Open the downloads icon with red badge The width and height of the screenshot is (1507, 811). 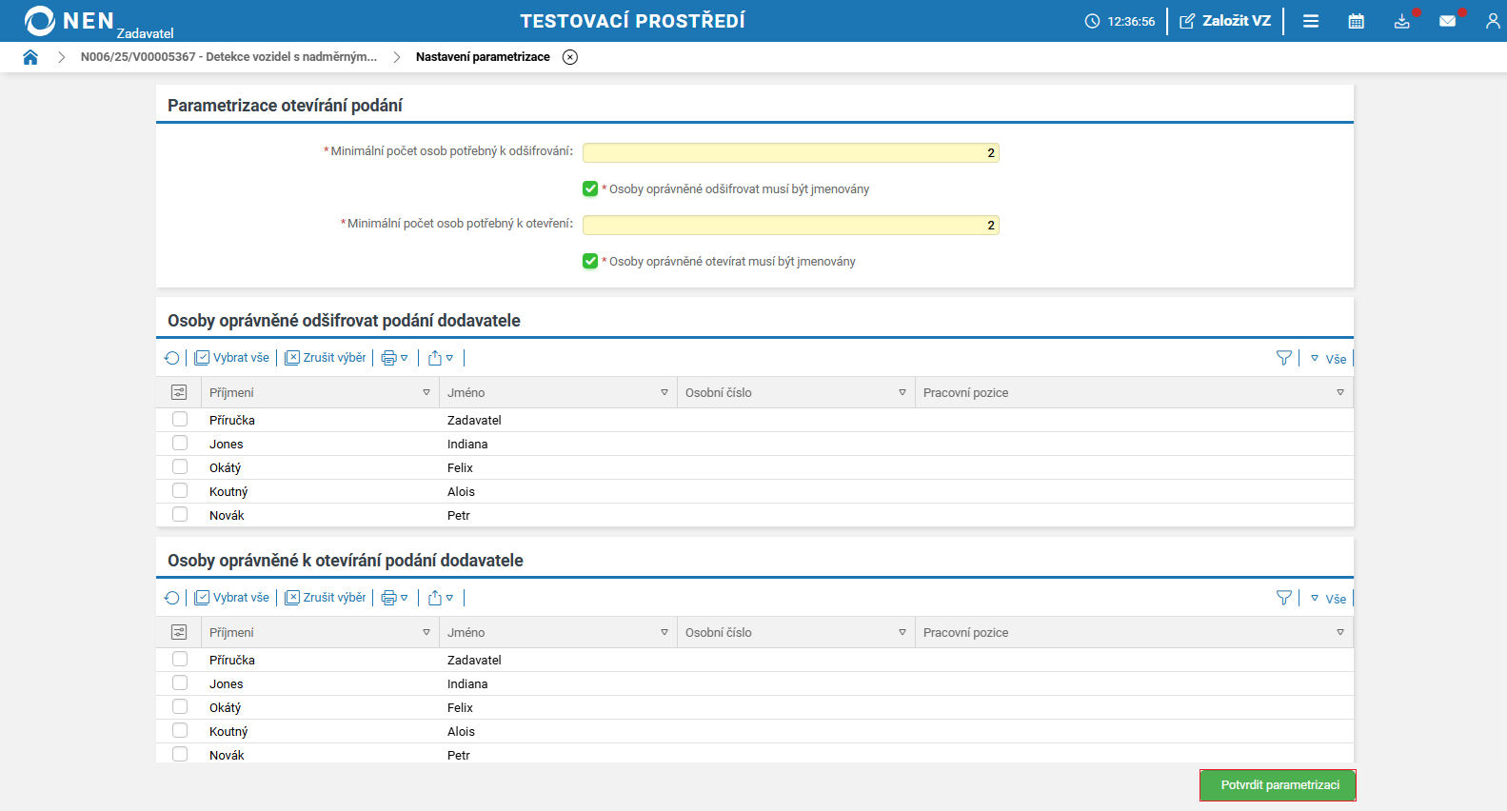tap(1401, 21)
